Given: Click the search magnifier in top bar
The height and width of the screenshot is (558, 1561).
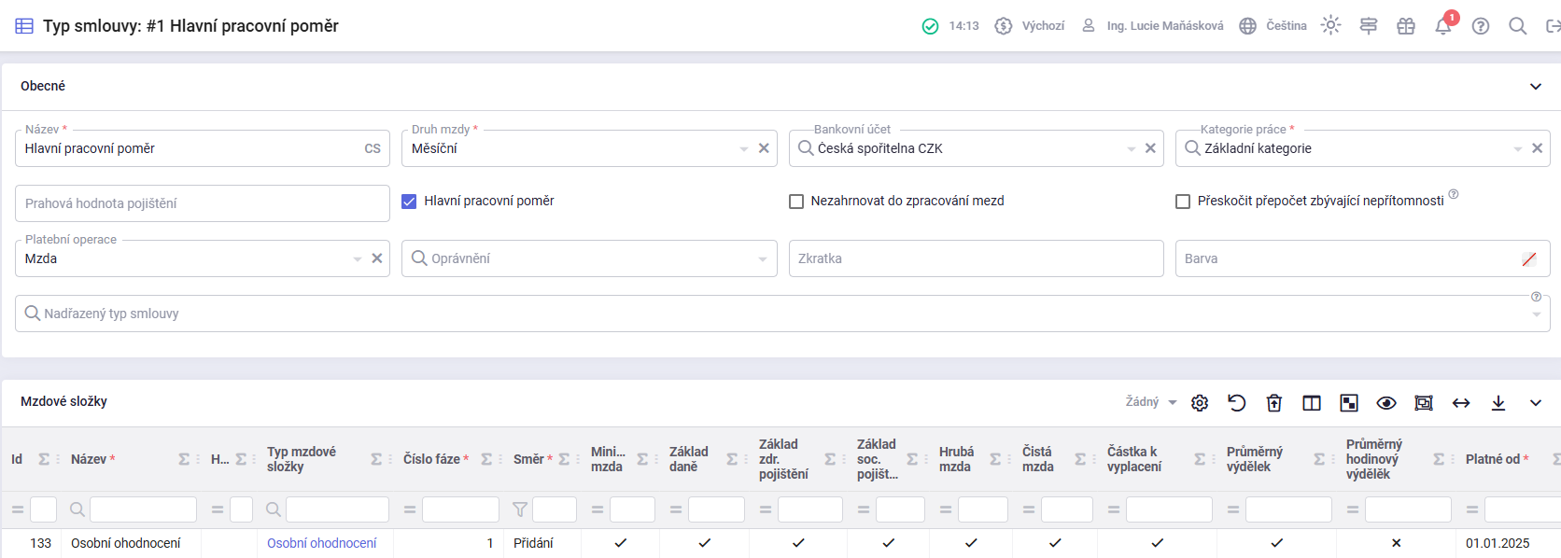Looking at the screenshot, I should coord(1517,26).
